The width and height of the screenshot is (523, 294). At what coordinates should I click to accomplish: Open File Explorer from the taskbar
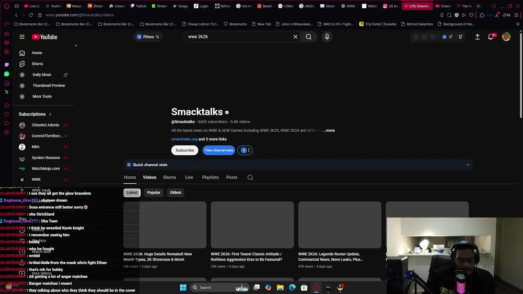point(280,287)
